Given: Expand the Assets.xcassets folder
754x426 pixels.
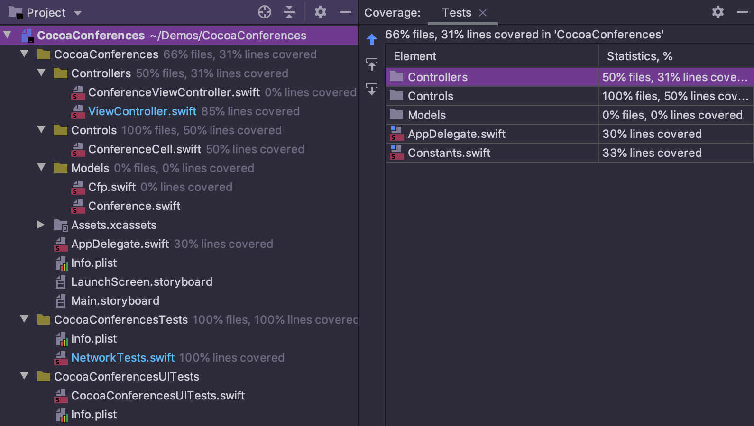Looking at the screenshot, I should click(41, 225).
